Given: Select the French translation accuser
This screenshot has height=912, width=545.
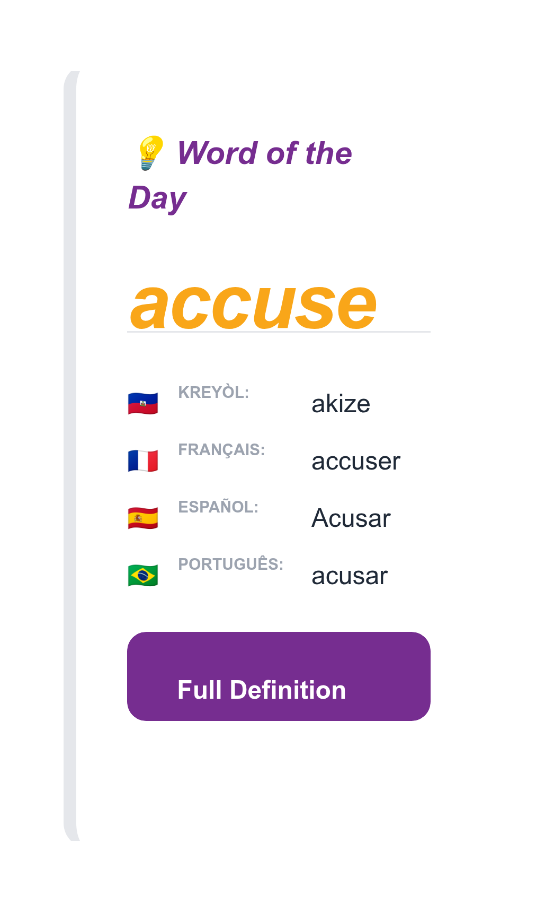Looking at the screenshot, I should tap(356, 461).
